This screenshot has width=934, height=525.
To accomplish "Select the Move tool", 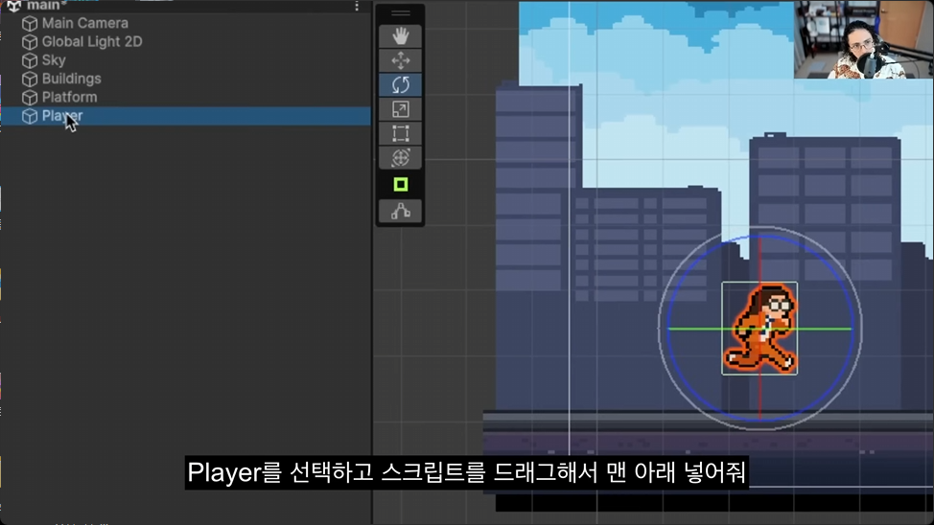I will coord(400,60).
